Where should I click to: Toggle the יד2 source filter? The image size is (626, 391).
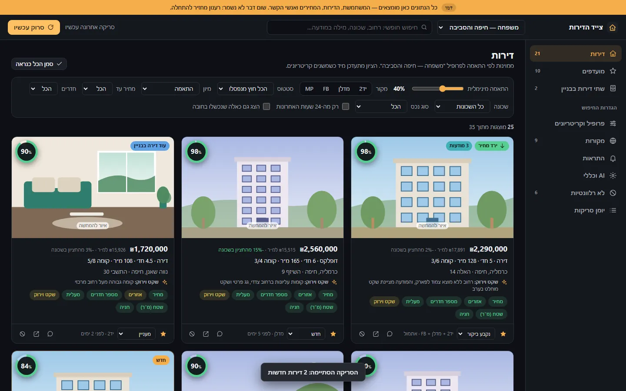click(x=363, y=89)
